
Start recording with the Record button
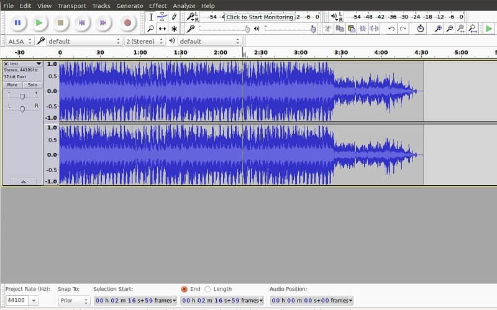click(x=127, y=22)
